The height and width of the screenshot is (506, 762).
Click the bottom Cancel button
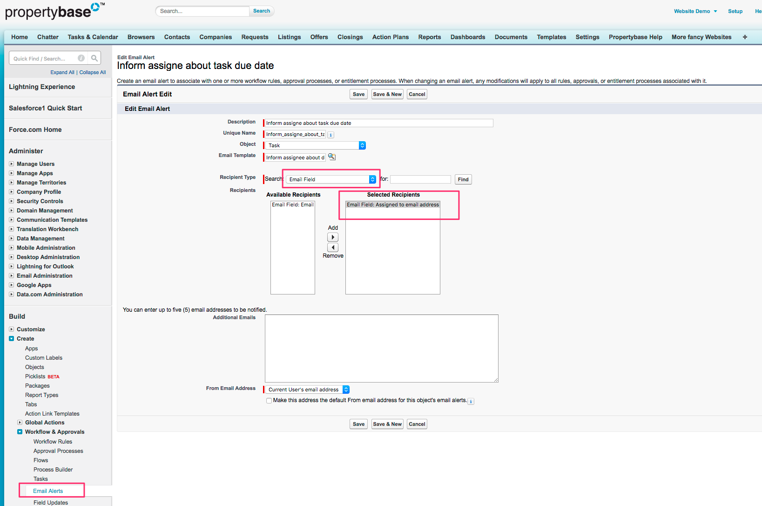point(417,424)
